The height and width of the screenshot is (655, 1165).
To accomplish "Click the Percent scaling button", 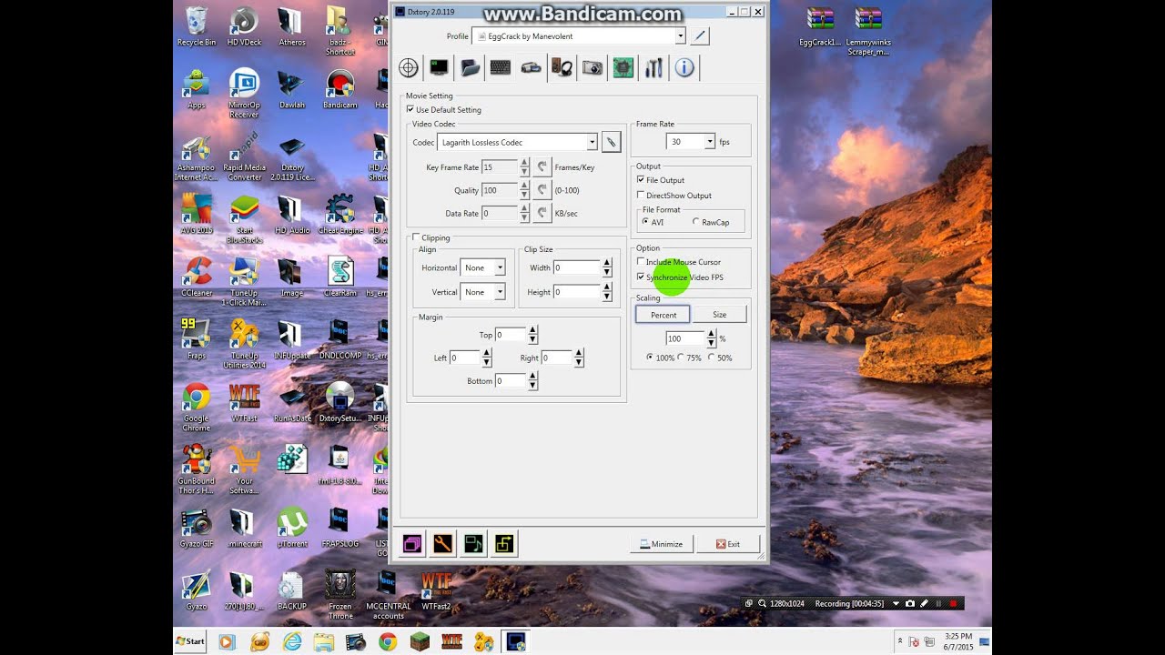I will tap(664, 315).
